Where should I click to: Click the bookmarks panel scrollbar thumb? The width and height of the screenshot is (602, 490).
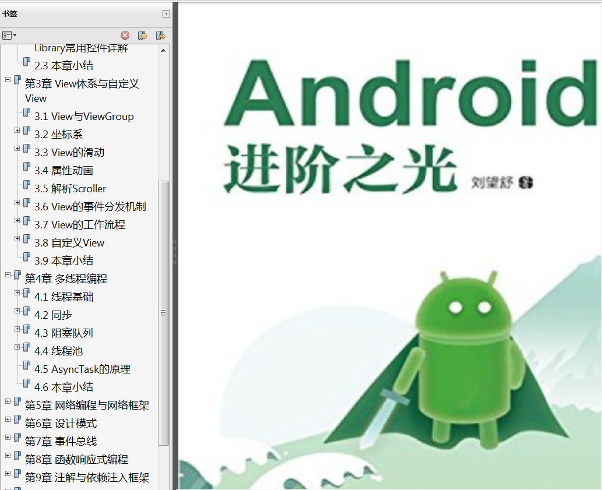164,313
